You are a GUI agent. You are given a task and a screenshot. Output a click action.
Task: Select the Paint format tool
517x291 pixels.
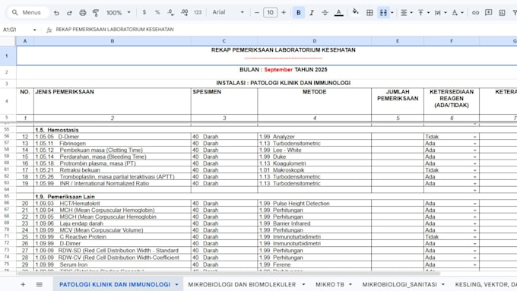coord(96,12)
